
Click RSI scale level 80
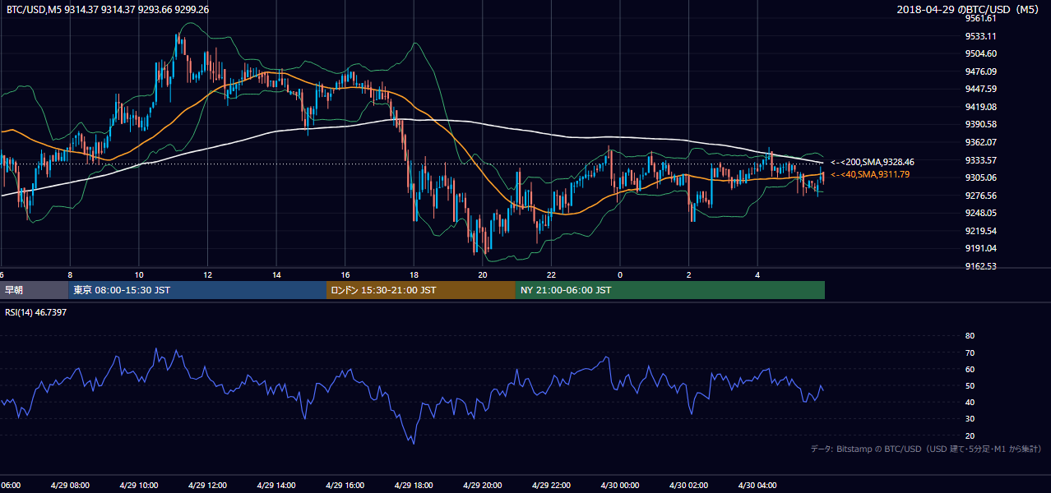pos(970,336)
